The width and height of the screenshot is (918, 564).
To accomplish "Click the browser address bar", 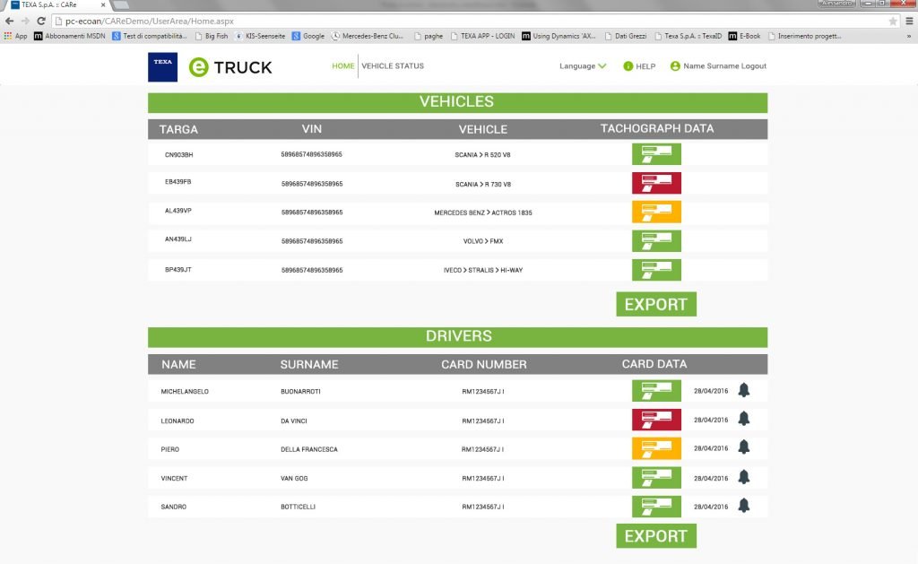I will [448, 21].
